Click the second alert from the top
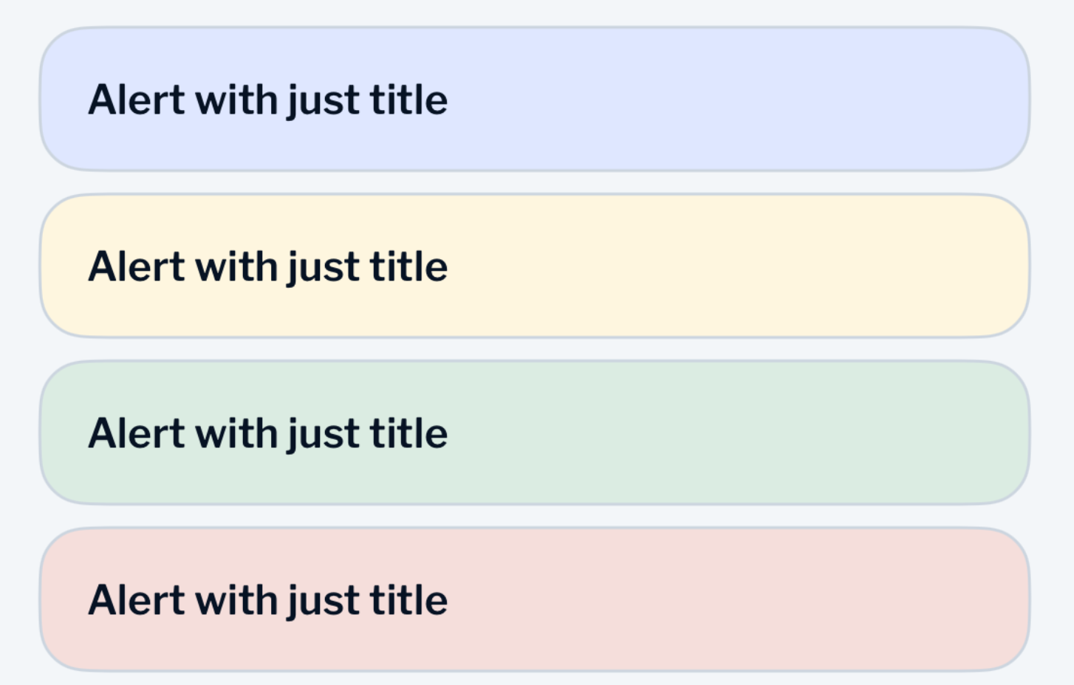Image resolution: width=1074 pixels, height=685 pixels. 536,264
